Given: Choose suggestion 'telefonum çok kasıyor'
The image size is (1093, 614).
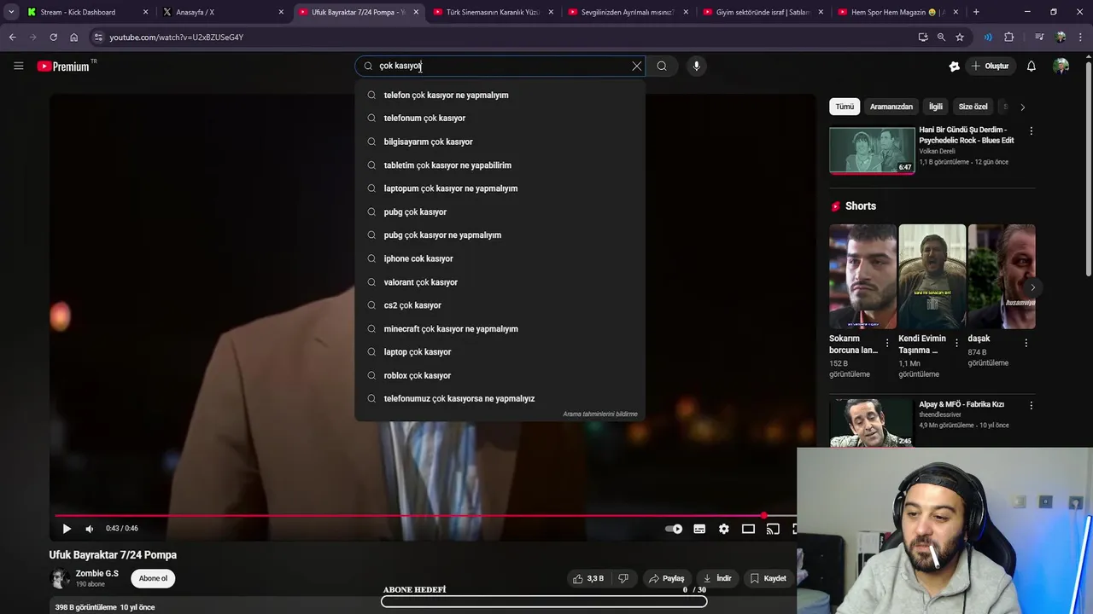Looking at the screenshot, I should (x=500, y=118).
